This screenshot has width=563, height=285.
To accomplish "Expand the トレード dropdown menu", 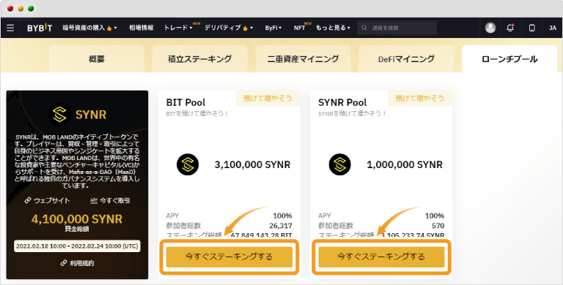I will pos(177,28).
